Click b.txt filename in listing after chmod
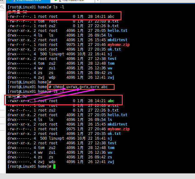195x179 pixels. click(x=113, y=110)
